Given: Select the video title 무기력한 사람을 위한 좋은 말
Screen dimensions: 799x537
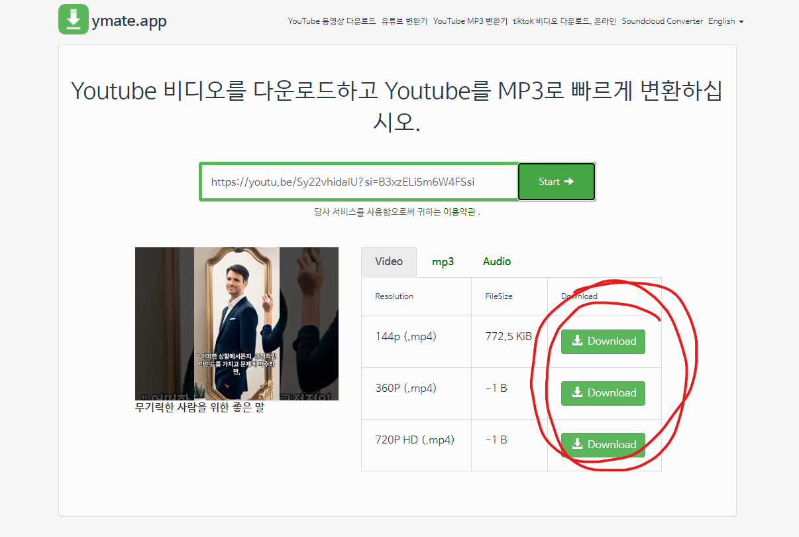Looking at the screenshot, I should click(199, 408).
